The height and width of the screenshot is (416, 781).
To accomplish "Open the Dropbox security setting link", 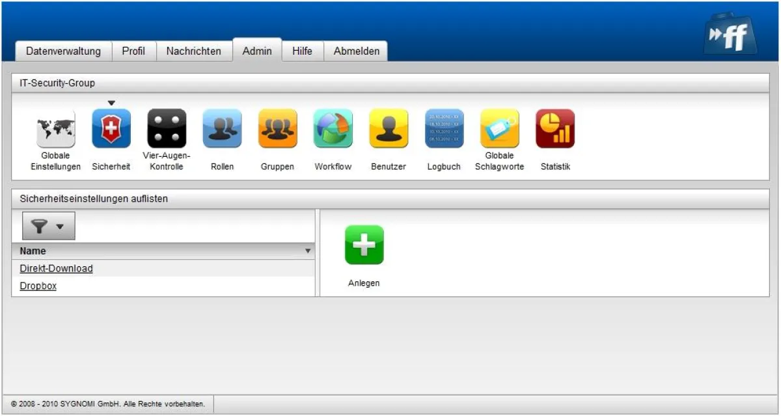I will (x=38, y=286).
